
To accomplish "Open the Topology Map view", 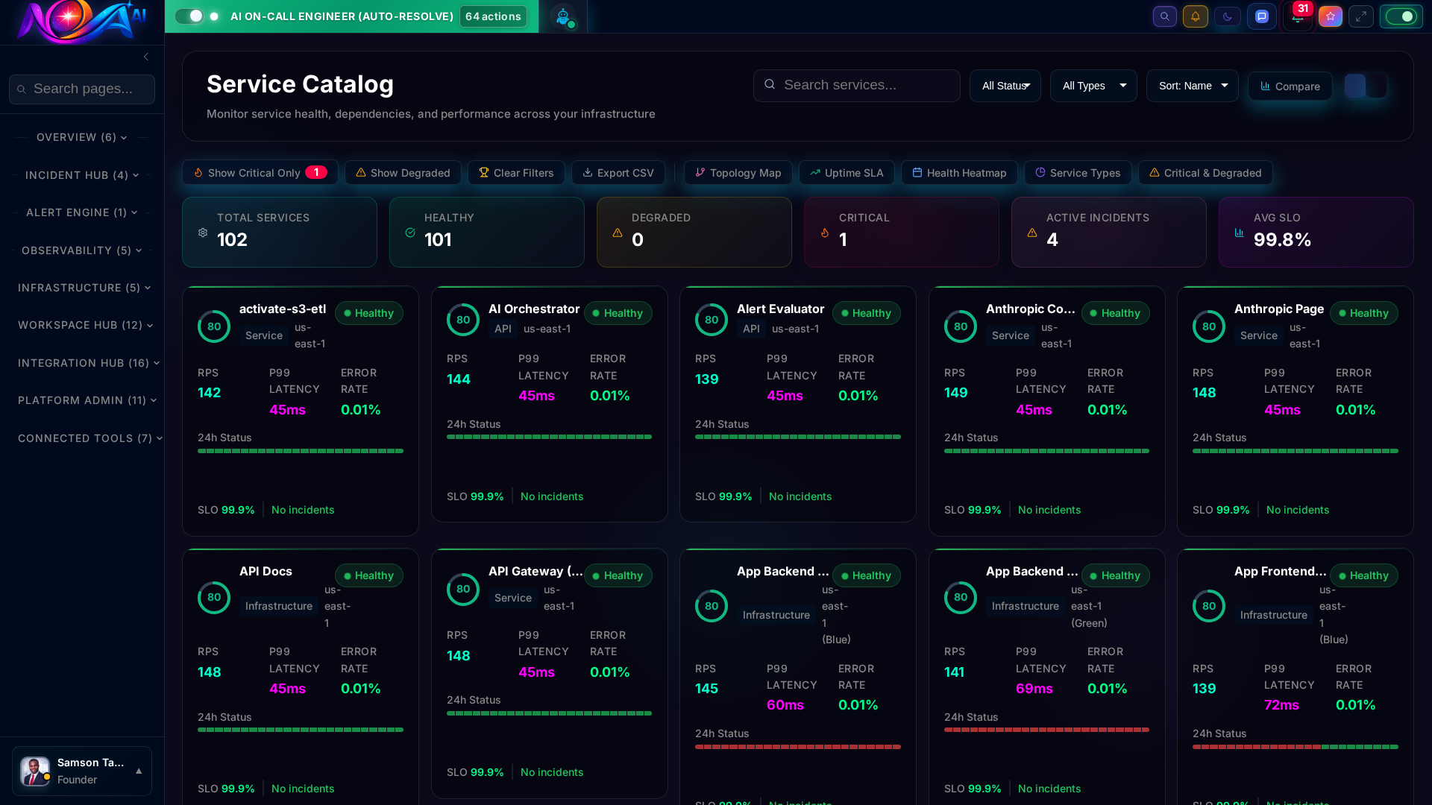I will (x=738, y=173).
